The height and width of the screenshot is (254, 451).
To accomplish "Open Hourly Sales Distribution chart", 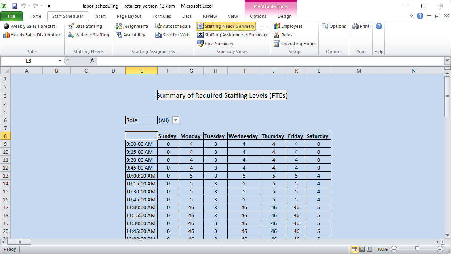I will [x=32, y=35].
